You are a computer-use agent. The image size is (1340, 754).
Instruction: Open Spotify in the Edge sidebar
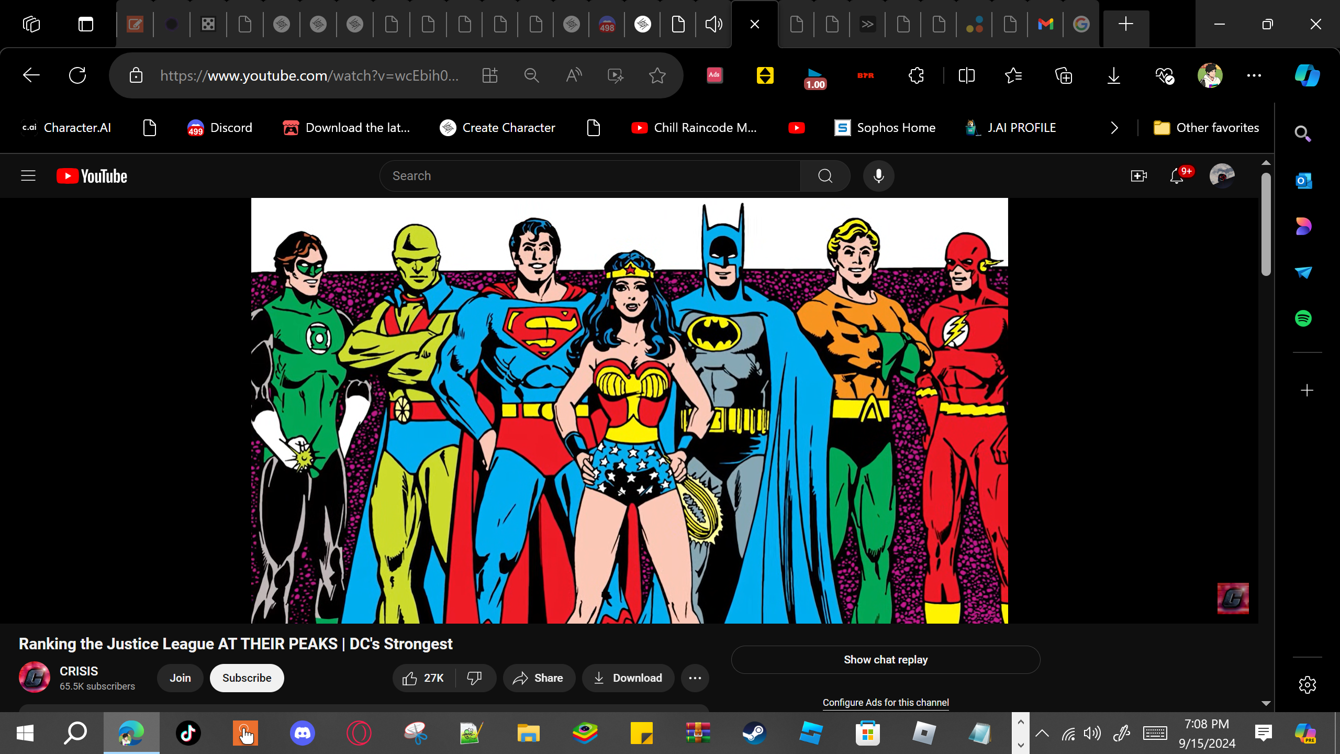(x=1303, y=318)
